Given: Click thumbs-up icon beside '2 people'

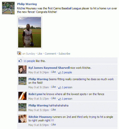Looking at the screenshot, I should point(60,73).
